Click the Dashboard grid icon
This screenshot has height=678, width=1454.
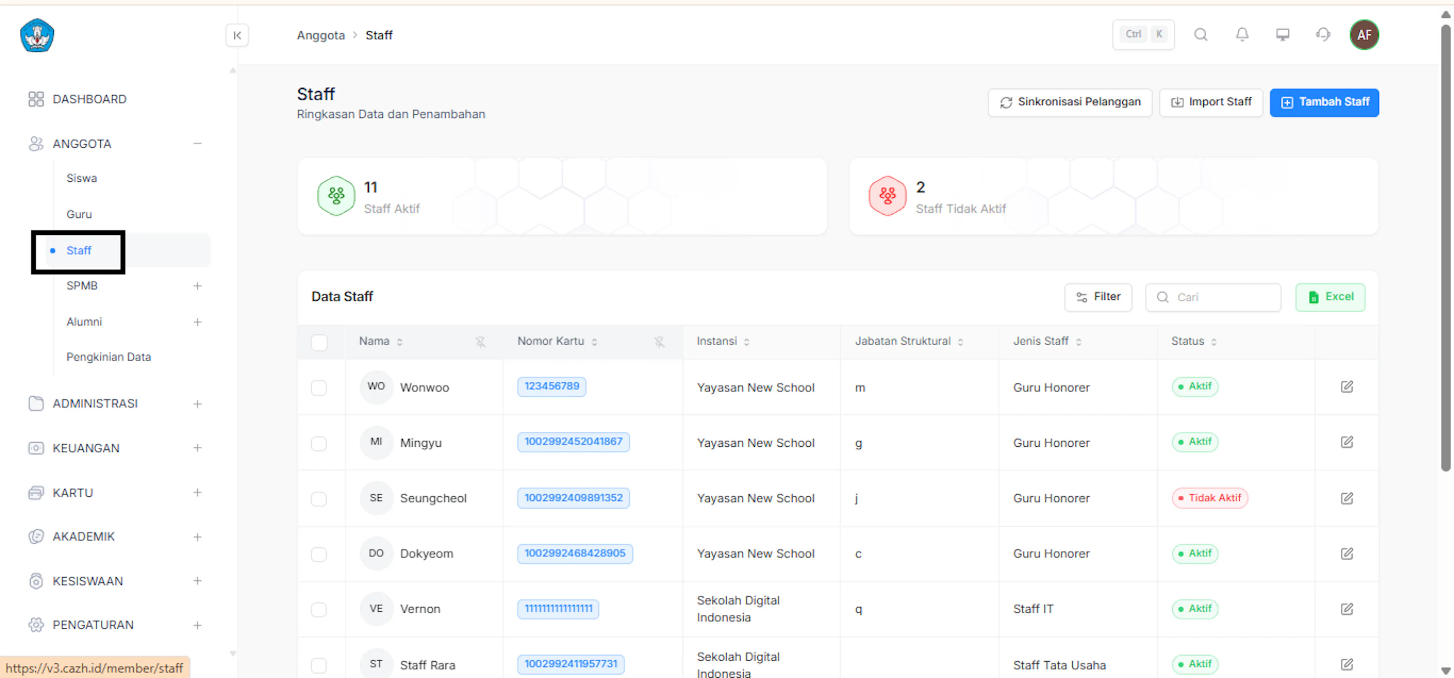(x=36, y=99)
